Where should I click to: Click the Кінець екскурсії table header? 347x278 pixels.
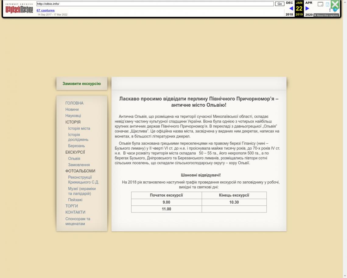[234, 195]
